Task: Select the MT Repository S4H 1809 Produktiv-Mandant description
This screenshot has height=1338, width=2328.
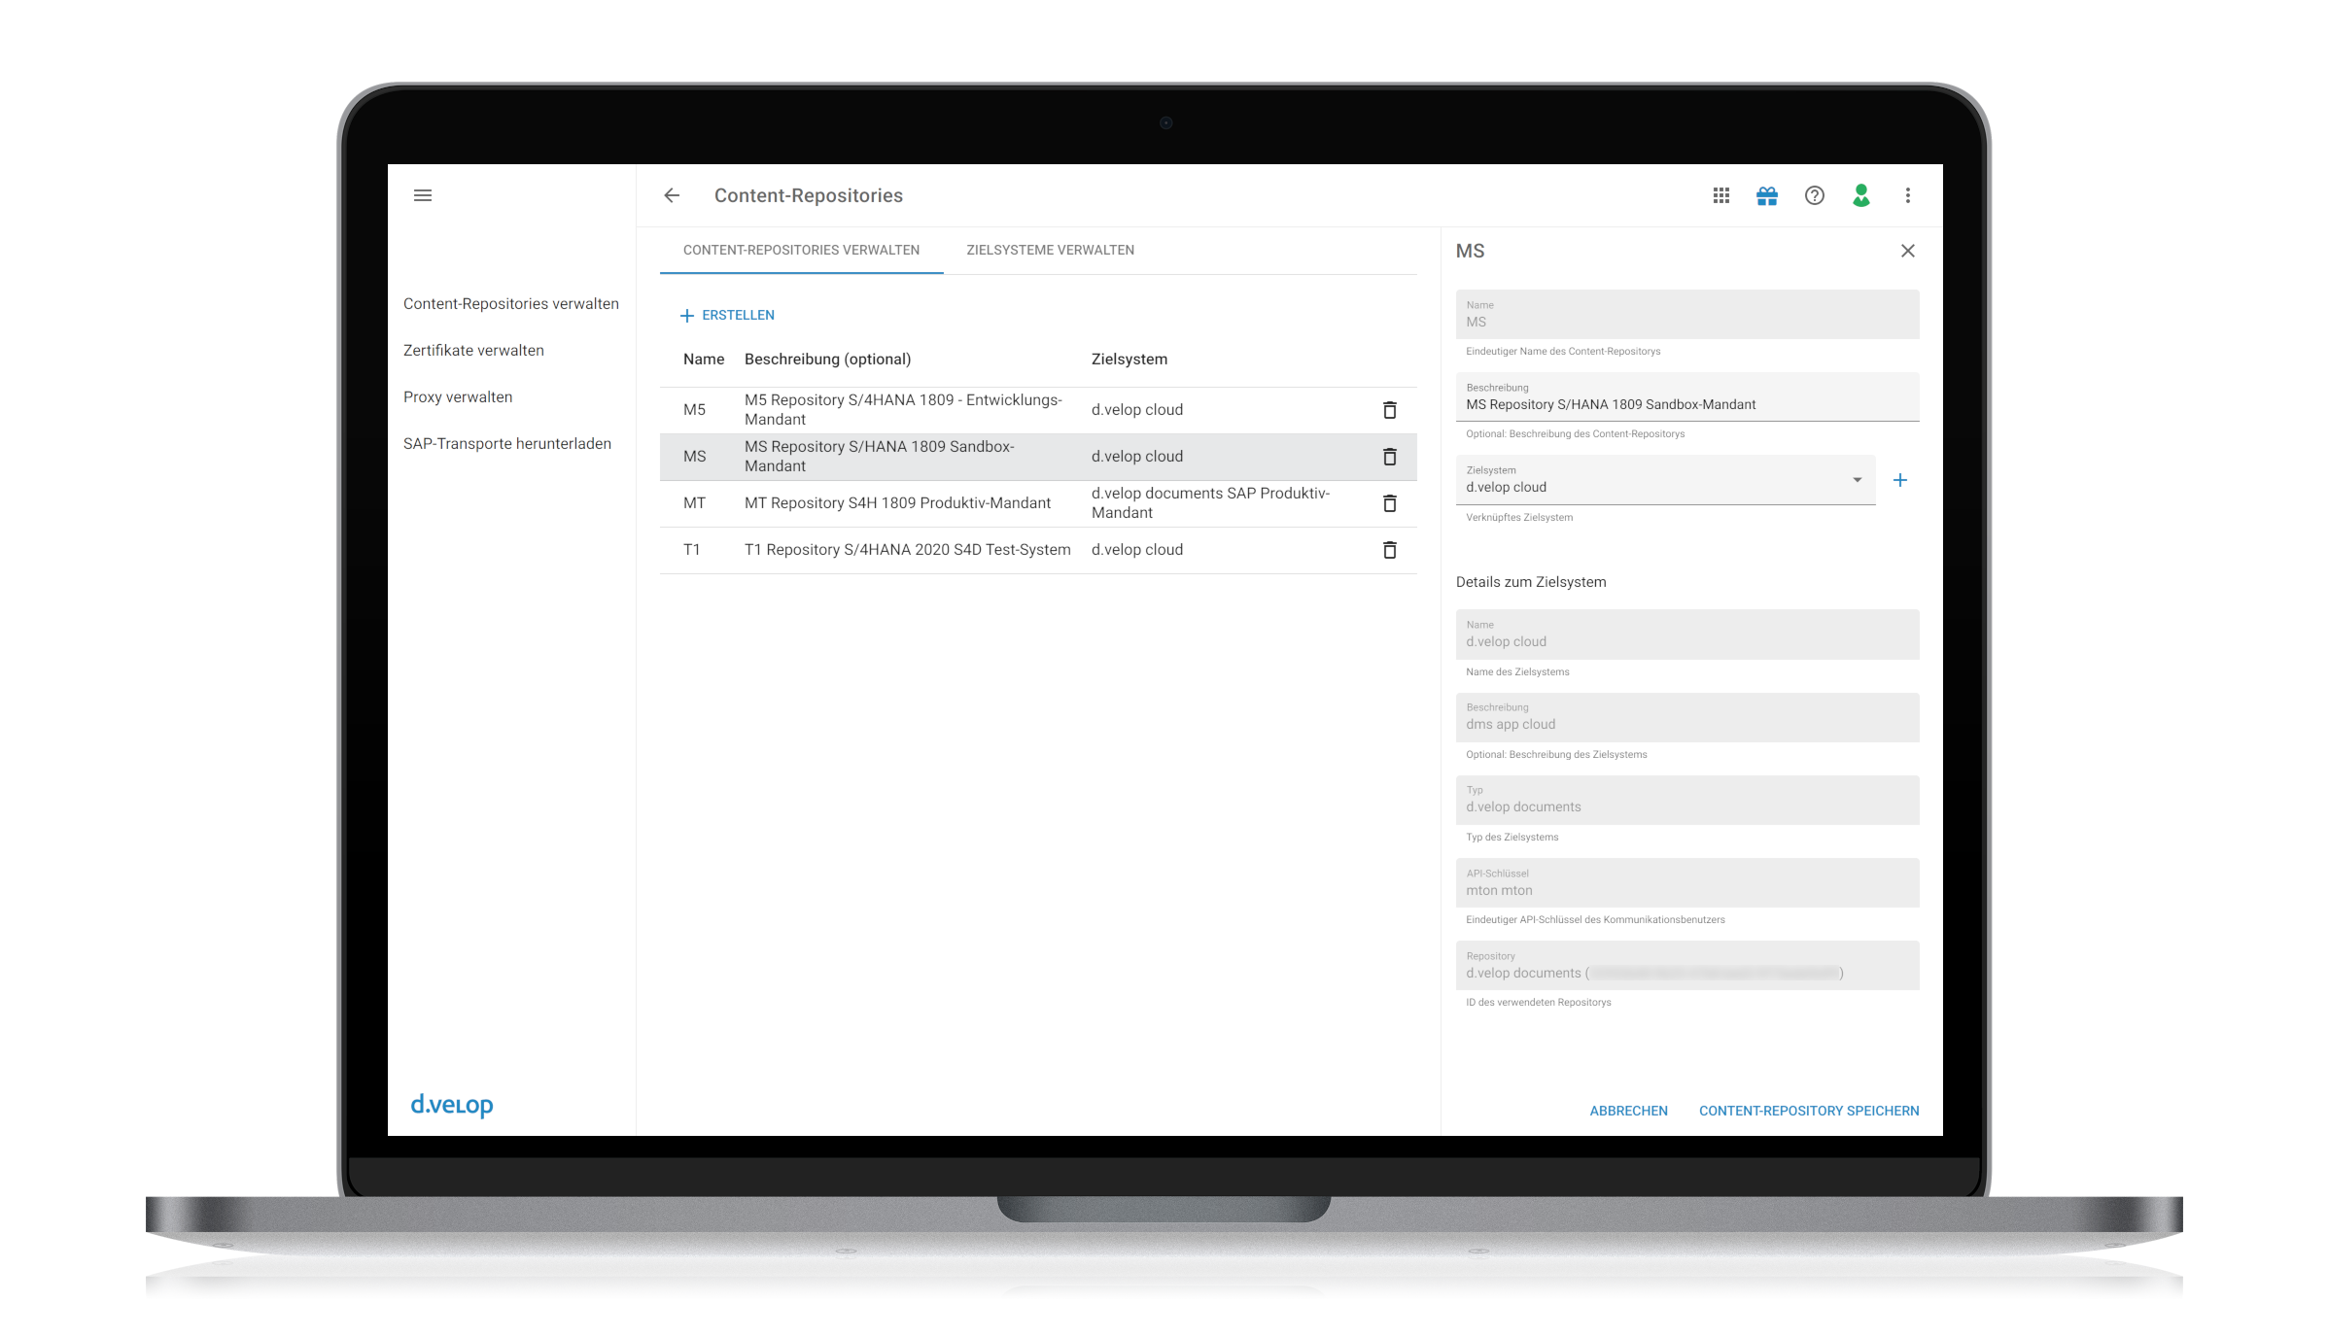Action: pyautogui.click(x=897, y=503)
